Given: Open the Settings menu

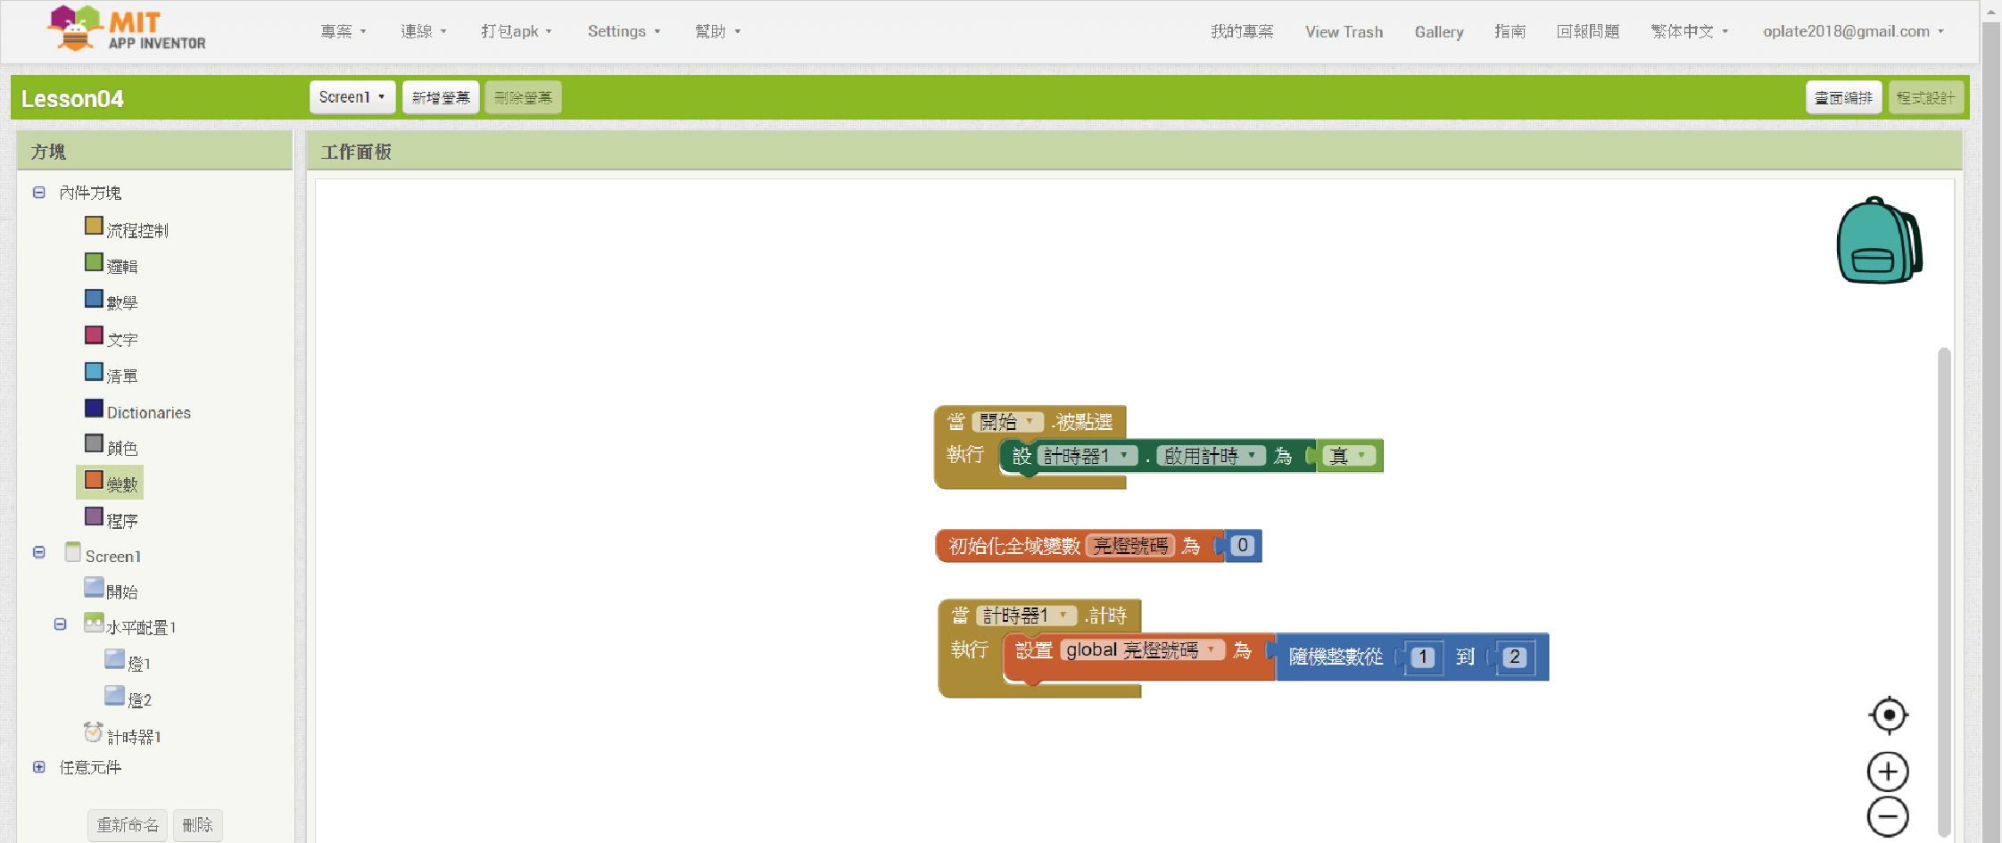Looking at the screenshot, I should coord(623,31).
